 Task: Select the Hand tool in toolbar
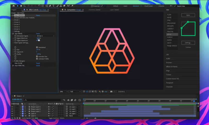[21, 6]
